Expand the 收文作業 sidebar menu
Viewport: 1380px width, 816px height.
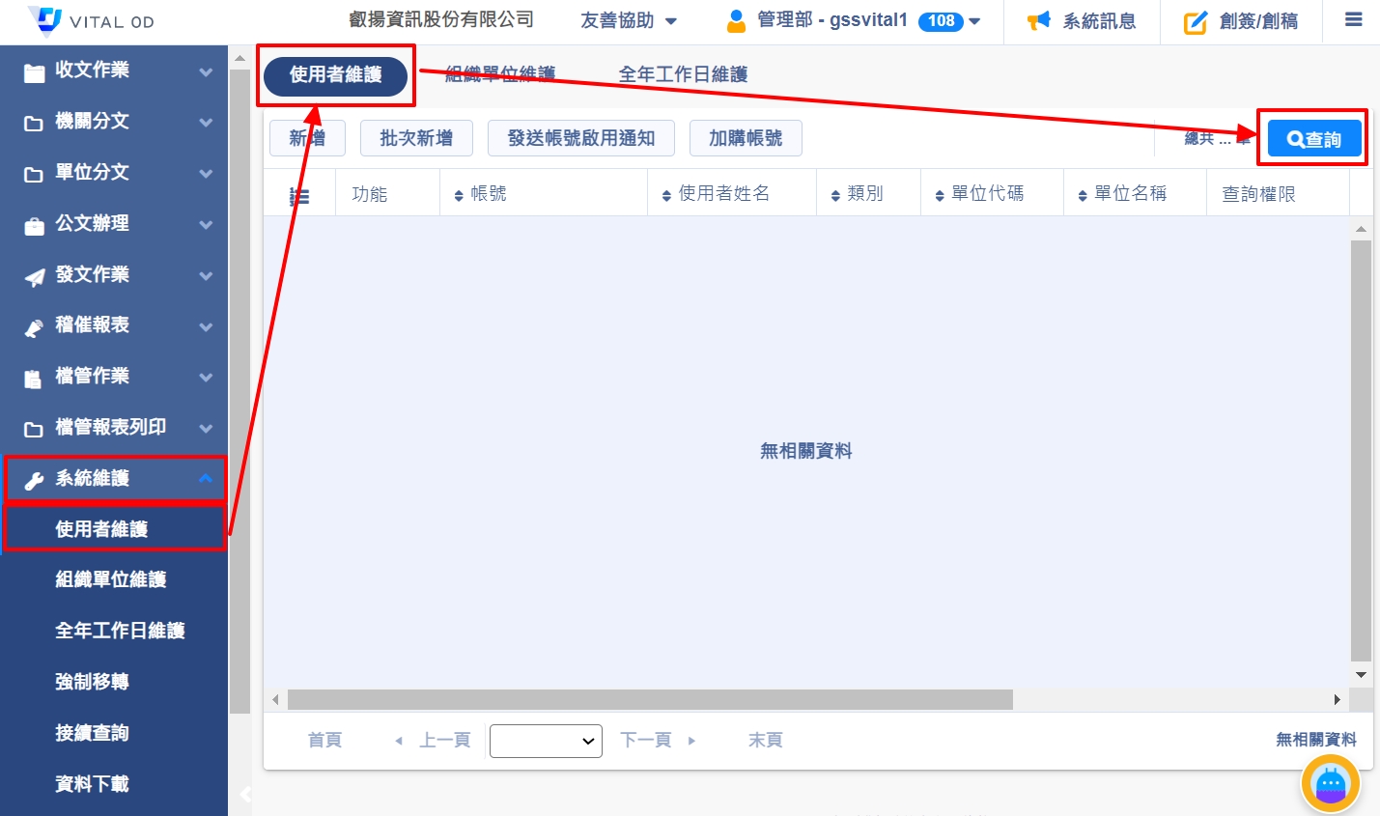tap(116, 70)
